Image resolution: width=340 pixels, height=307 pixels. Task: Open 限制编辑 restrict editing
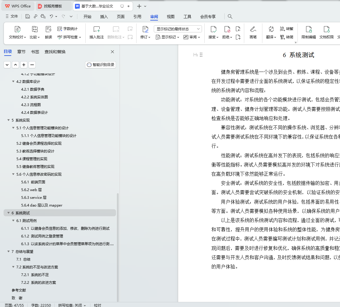(308, 32)
